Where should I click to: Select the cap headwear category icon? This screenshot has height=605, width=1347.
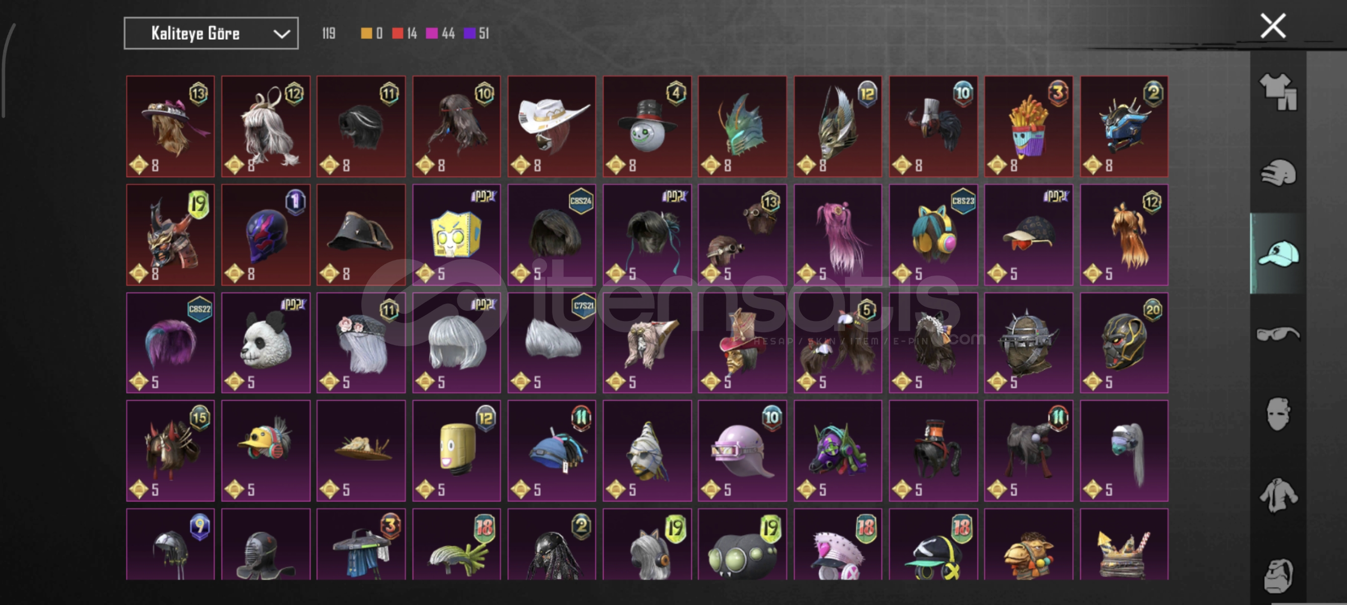[x=1278, y=253]
